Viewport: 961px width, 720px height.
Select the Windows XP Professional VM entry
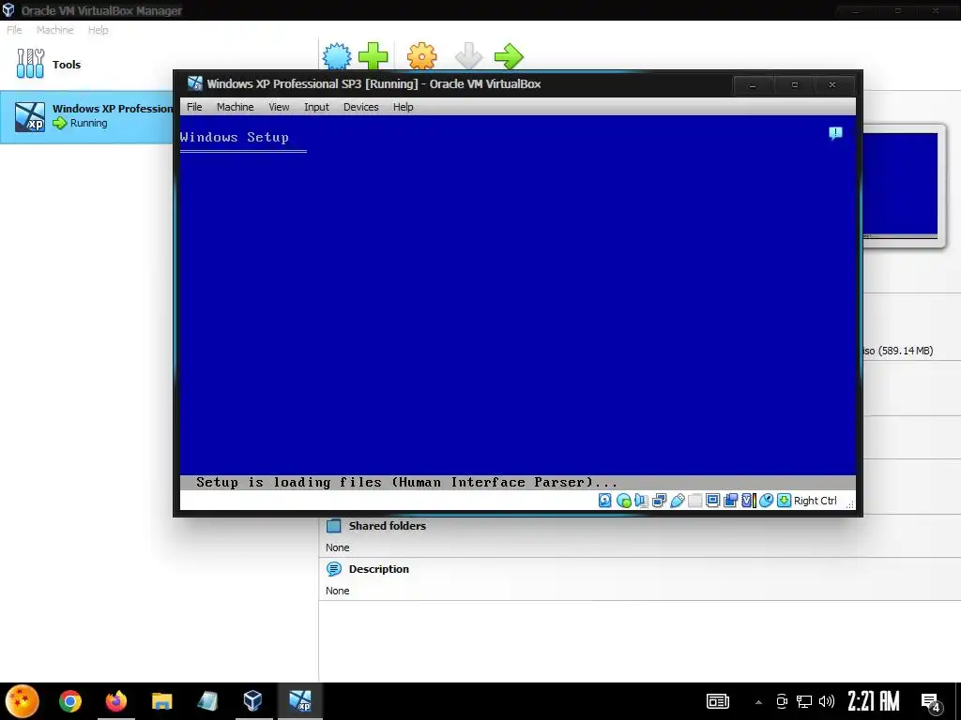[87, 116]
